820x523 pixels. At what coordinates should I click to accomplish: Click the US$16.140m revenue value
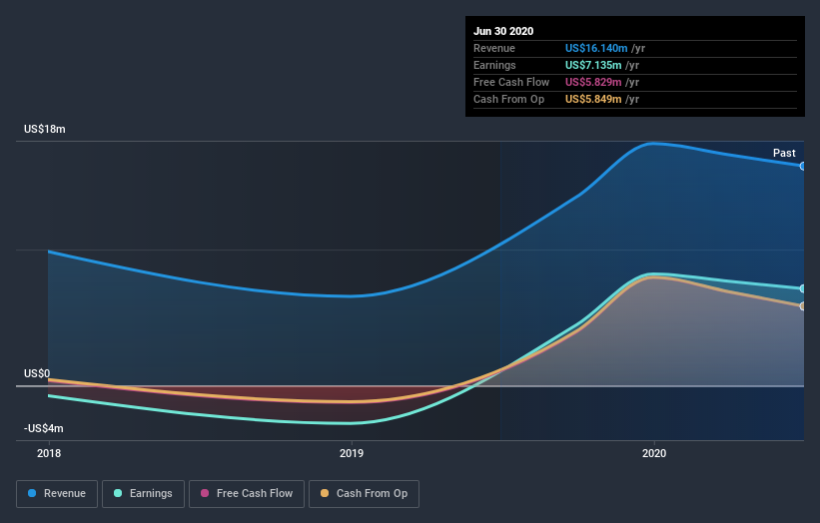pos(596,48)
